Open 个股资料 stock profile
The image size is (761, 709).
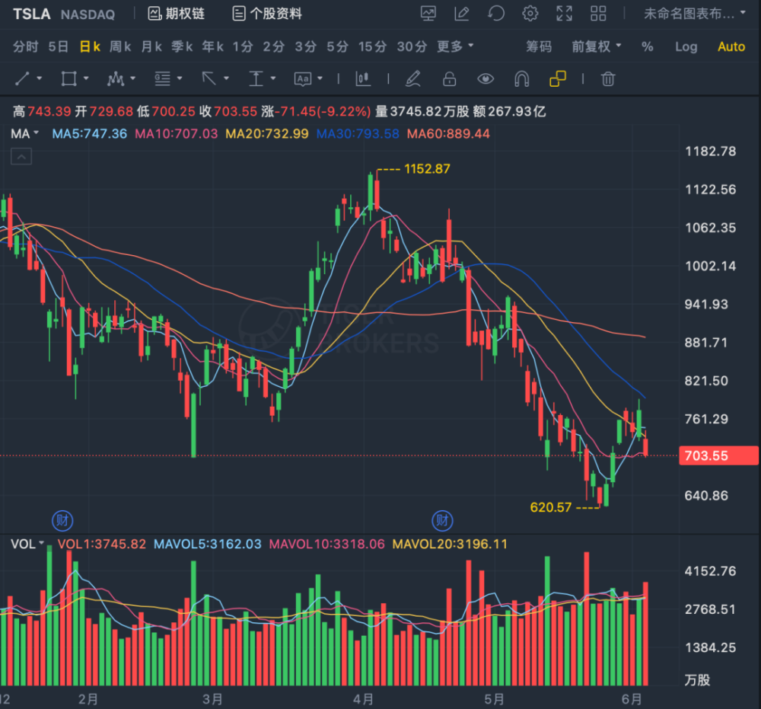(x=267, y=13)
